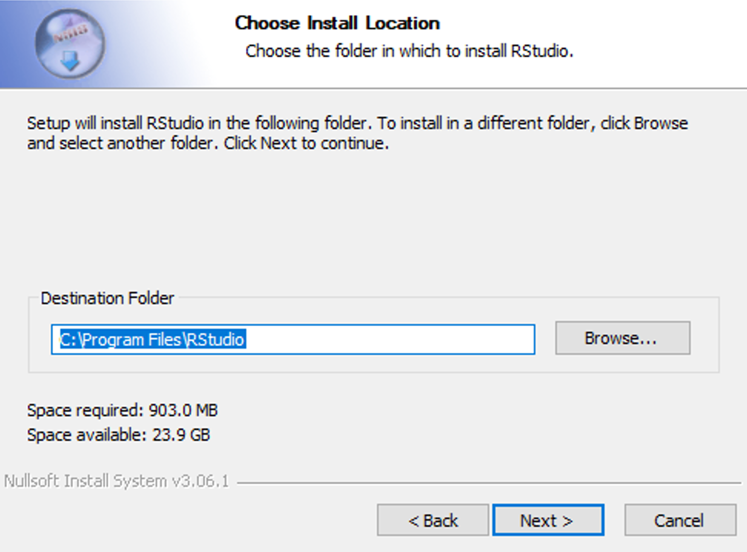Click the Space available: 23.9 GB text
The width and height of the screenshot is (747, 552).
[x=119, y=435]
